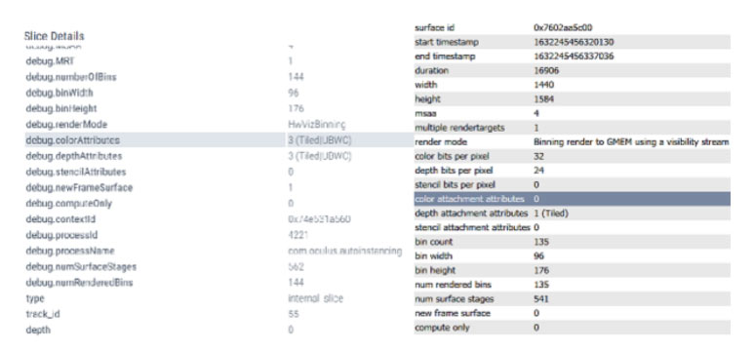754x351 pixels.
Task: Select debug.depthAttributes entry
Action: (215, 156)
